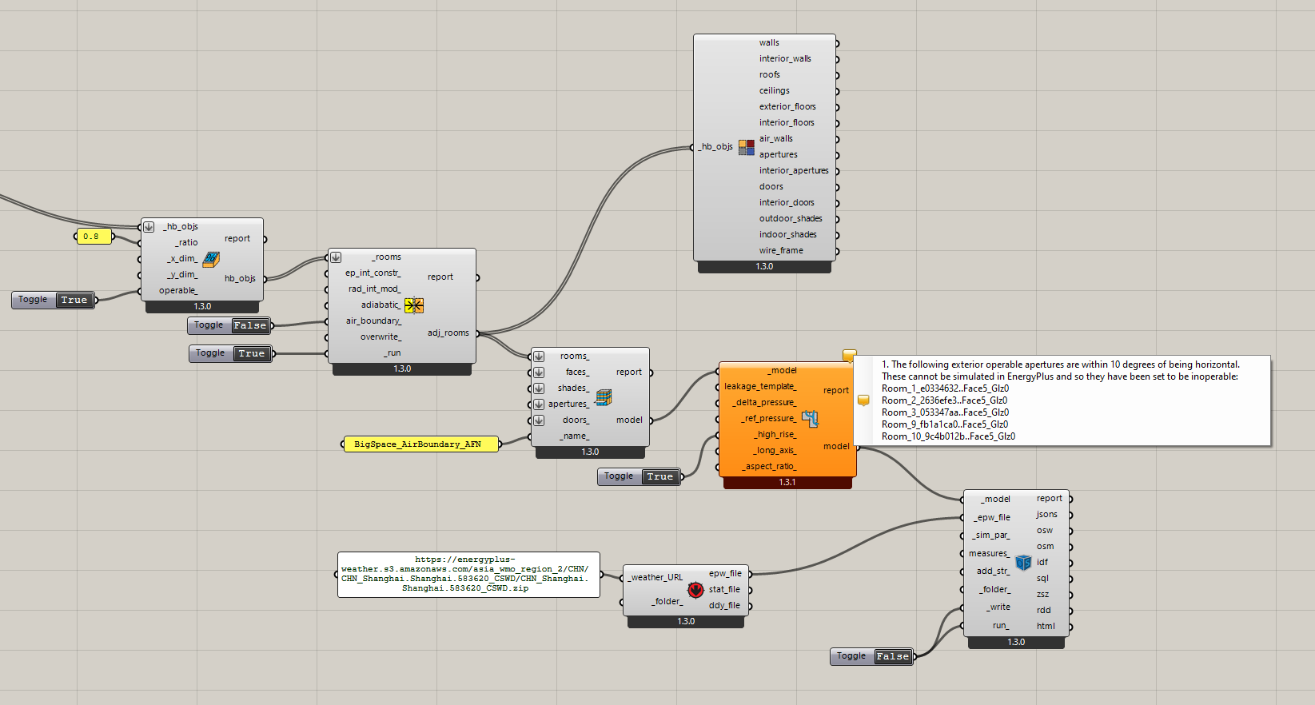Click the sql output label
Image resolution: width=1315 pixels, height=705 pixels.
[1042, 579]
